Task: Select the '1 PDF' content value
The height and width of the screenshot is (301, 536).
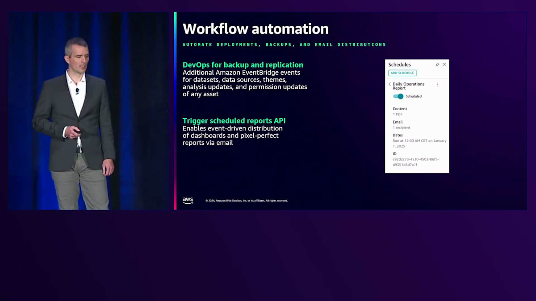Action: tap(398, 114)
